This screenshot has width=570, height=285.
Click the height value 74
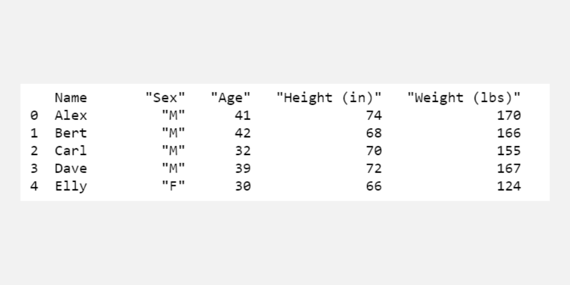click(374, 116)
